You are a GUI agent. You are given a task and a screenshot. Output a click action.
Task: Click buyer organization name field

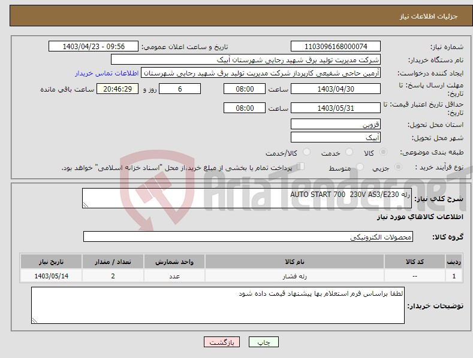(x=246, y=60)
